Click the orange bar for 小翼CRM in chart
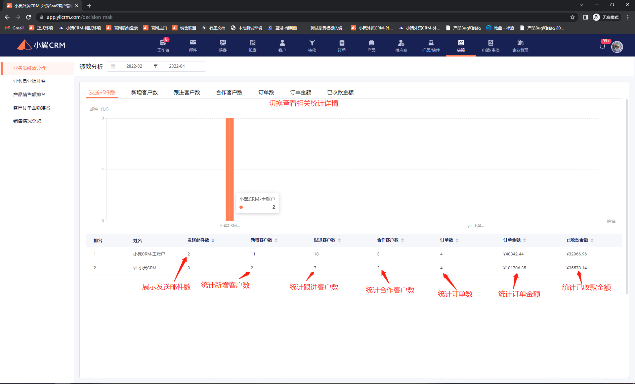 (230, 169)
